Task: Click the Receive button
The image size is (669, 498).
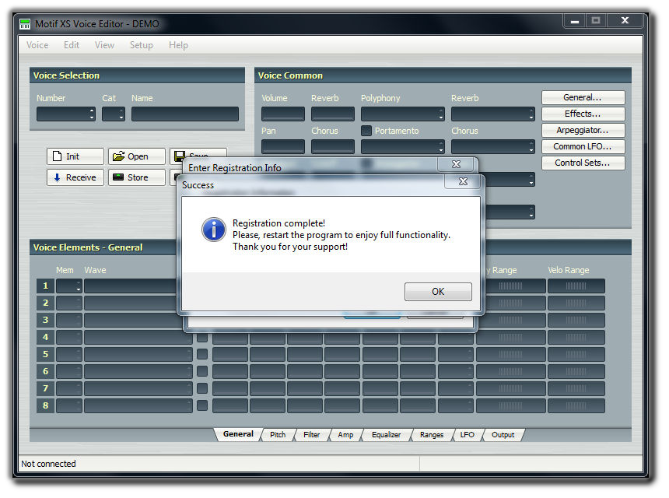Action: pyautogui.click(x=75, y=177)
